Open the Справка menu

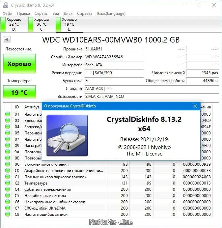point(85,14)
